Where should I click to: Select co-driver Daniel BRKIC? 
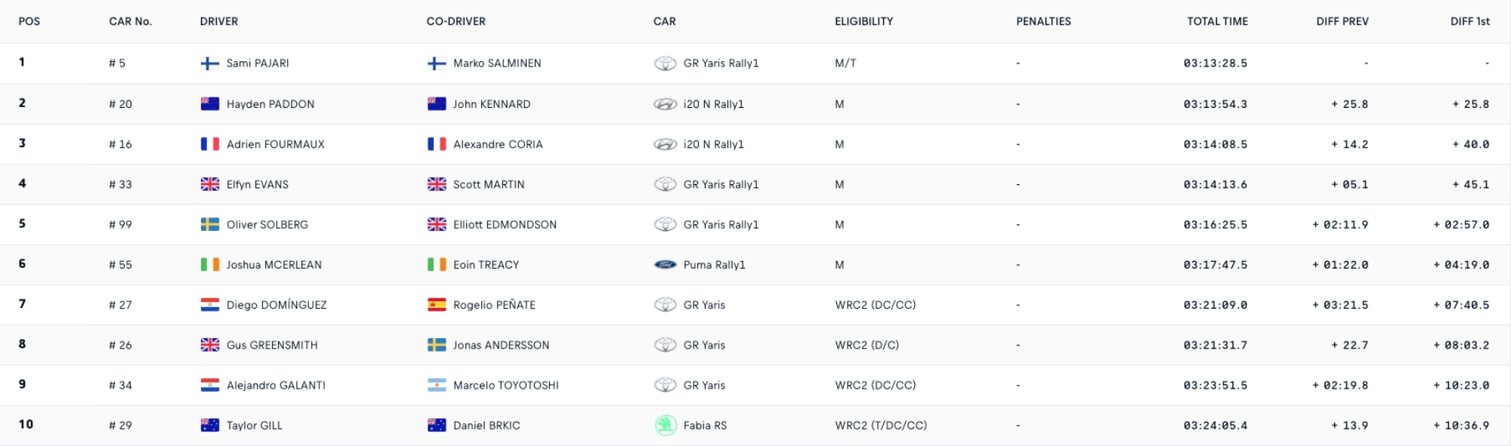click(x=487, y=426)
